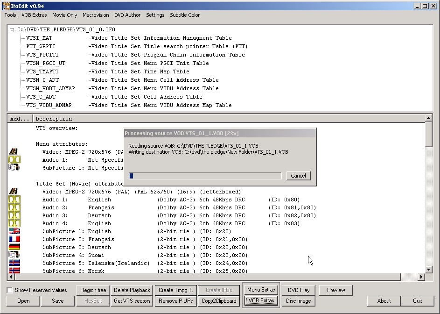The width and height of the screenshot is (440, 314).
Task: Click the Get VTS sectors button
Action: (132, 301)
